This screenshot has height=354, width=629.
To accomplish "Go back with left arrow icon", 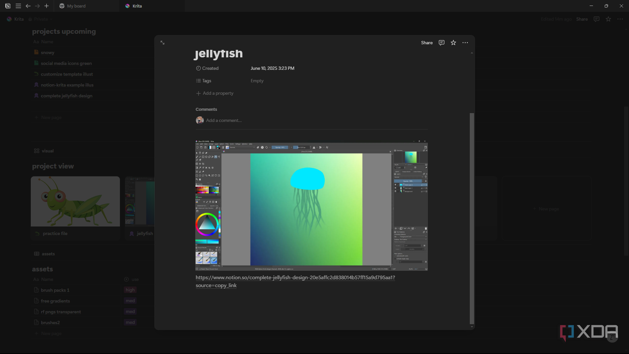I will point(28,6).
